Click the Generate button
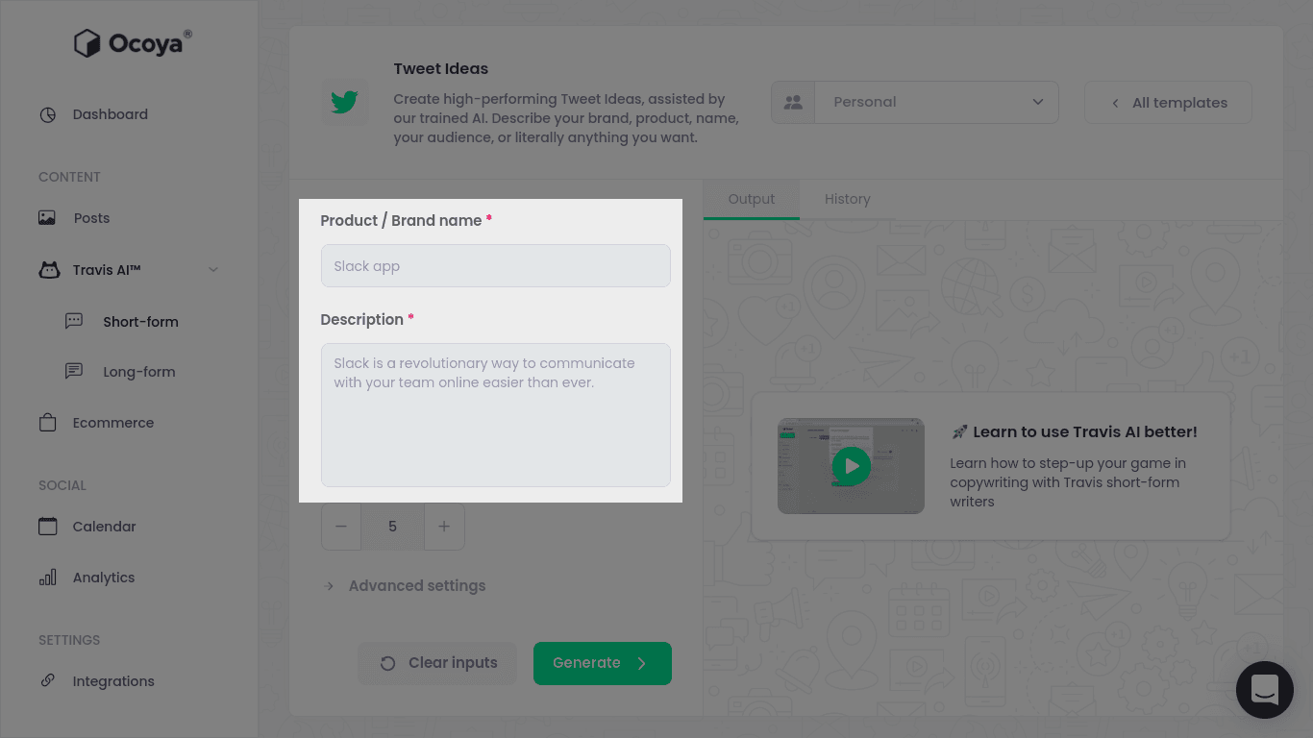Image resolution: width=1313 pixels, height=738 pixels. [603, 663]
